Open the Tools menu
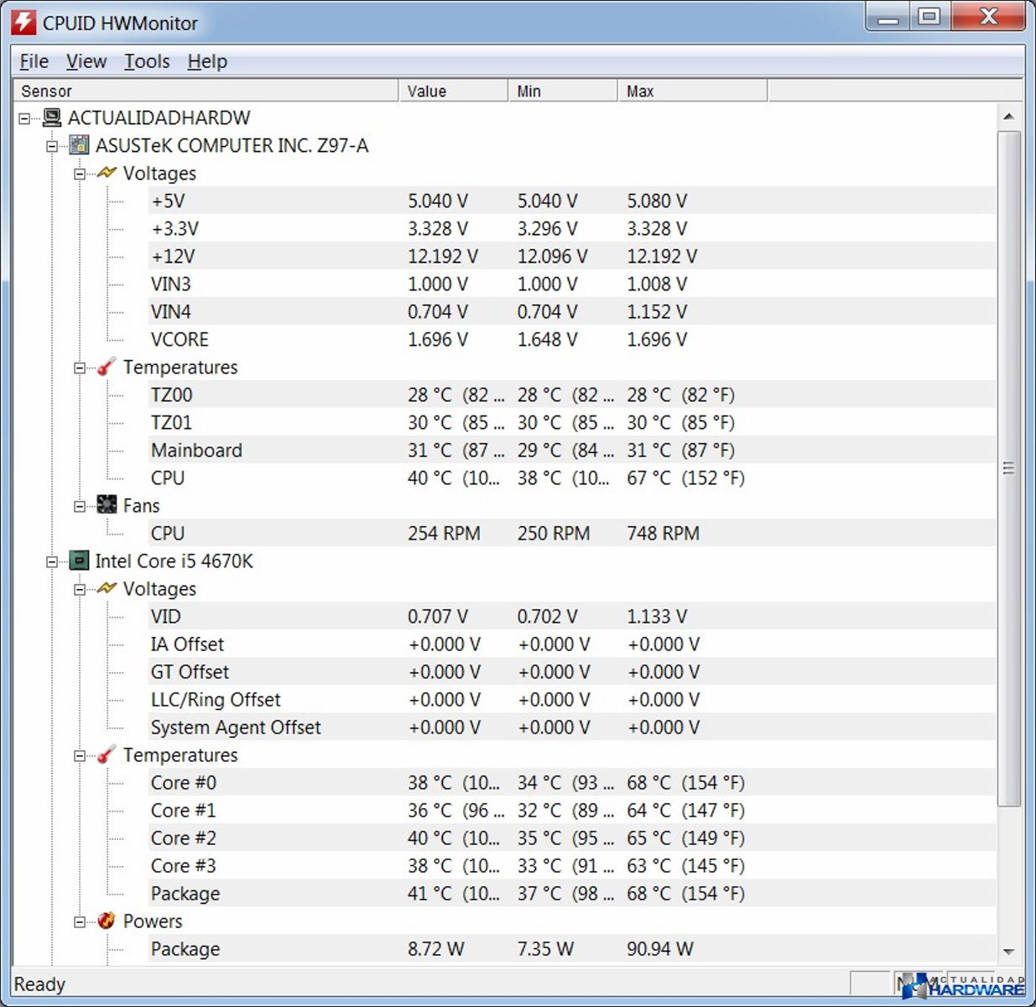The width and height of the screenshot is (1036, 1007). 147,61
